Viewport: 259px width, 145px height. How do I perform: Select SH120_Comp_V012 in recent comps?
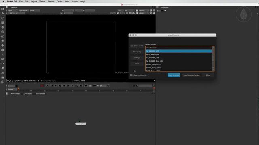click(179, 64)
